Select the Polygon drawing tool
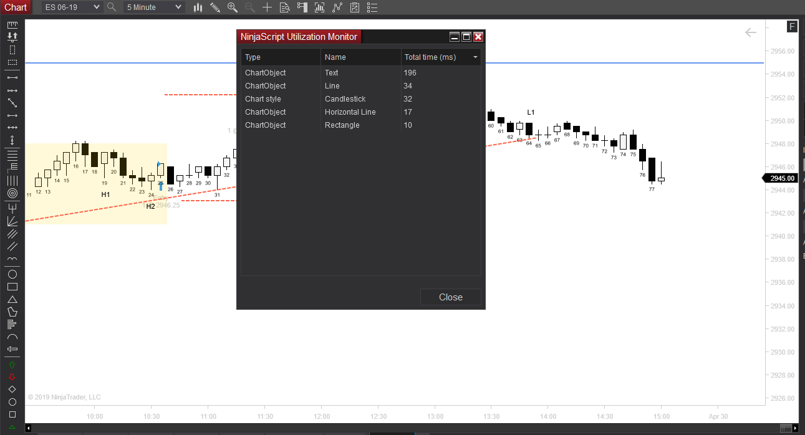The image size is (805, 435). tap(12, 312)
